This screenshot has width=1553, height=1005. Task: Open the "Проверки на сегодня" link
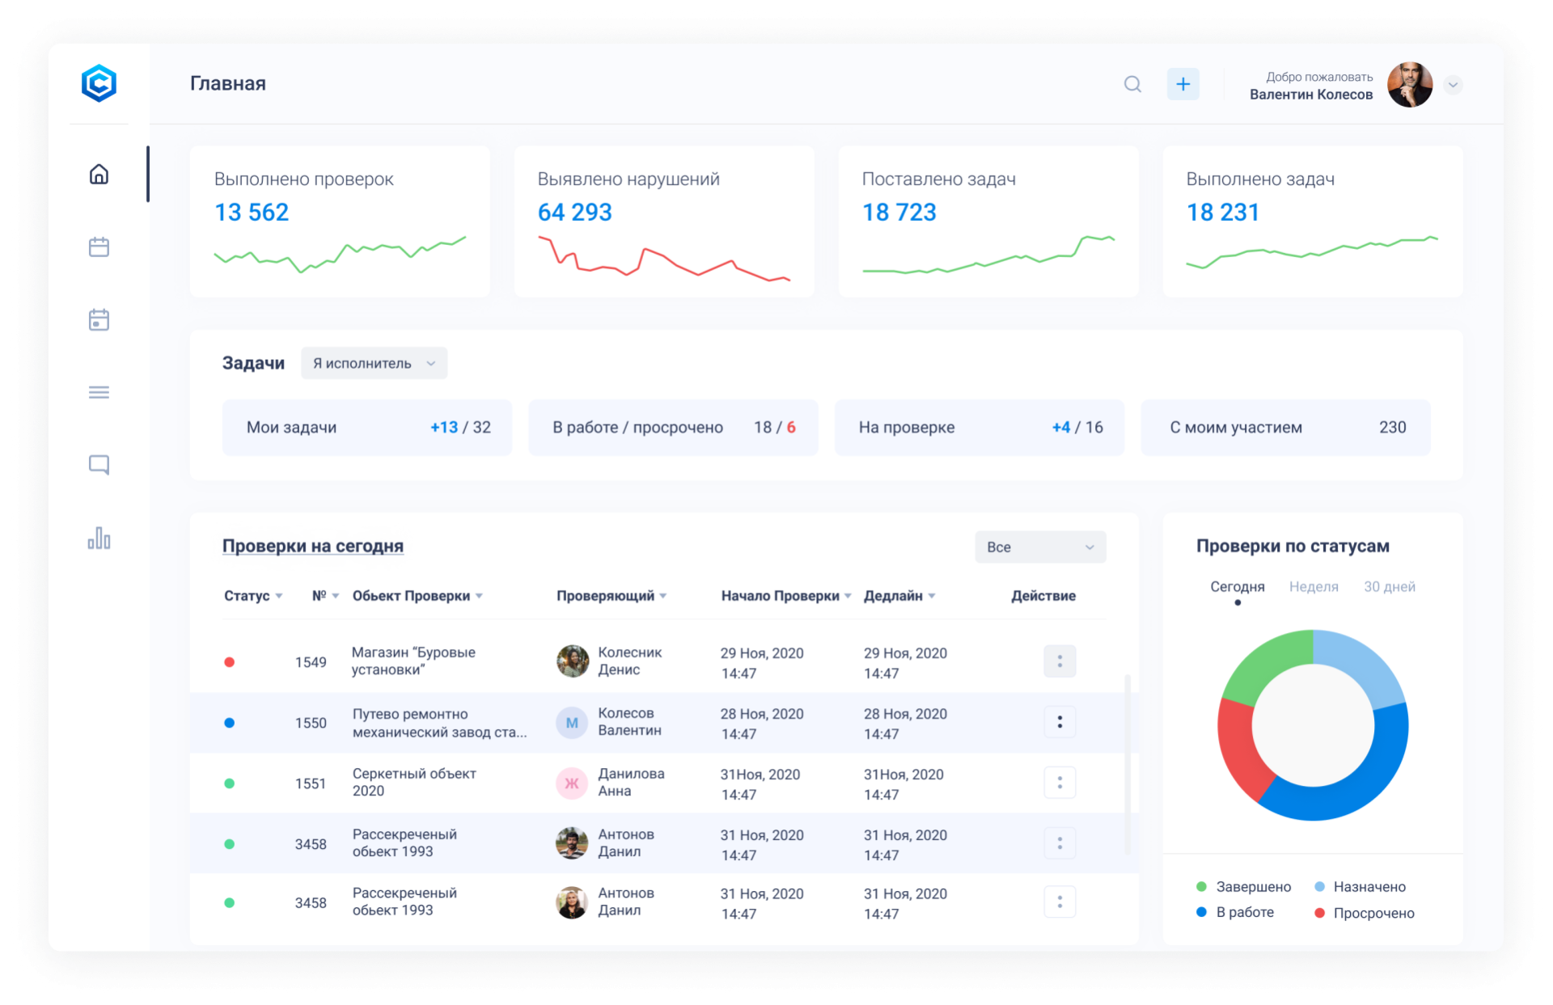(312, 547)
